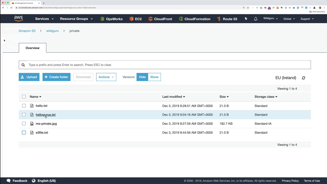Expand the Resource Groups menu
Viewport: 327px width, 184px height.
tap(76, 19)
